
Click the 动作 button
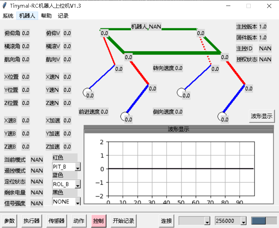(x=79, y=221)
